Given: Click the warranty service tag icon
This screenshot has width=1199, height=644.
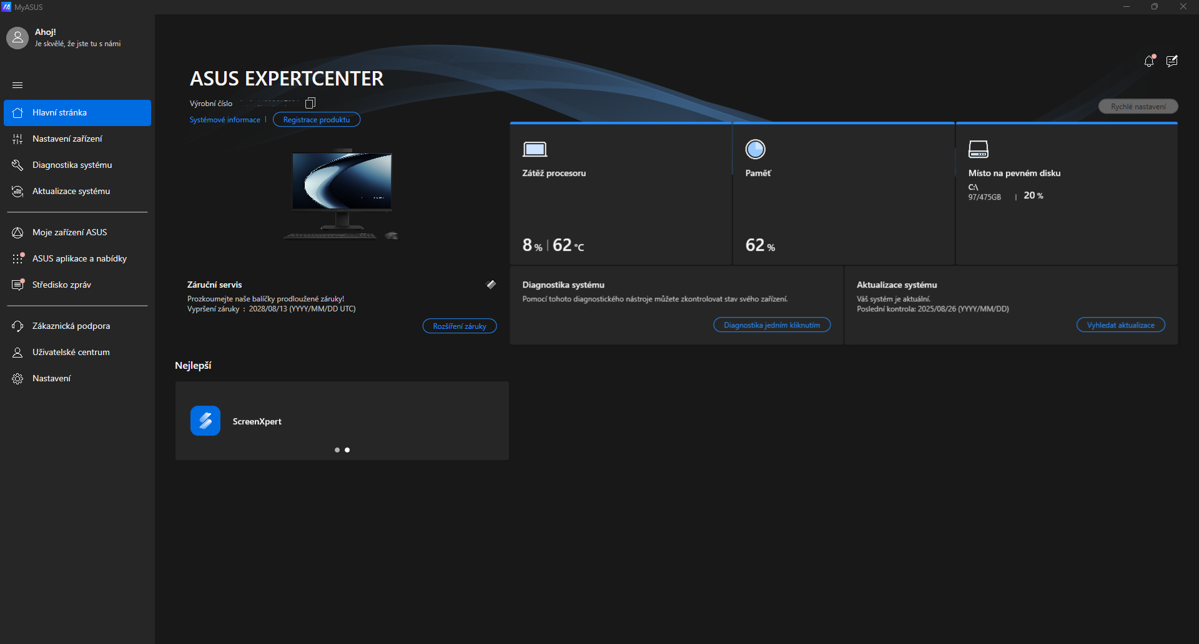Looking at the screenshot, I should [x=491, y=285].
